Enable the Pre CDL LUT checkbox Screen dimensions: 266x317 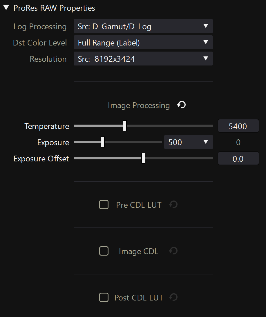(104, 205)
